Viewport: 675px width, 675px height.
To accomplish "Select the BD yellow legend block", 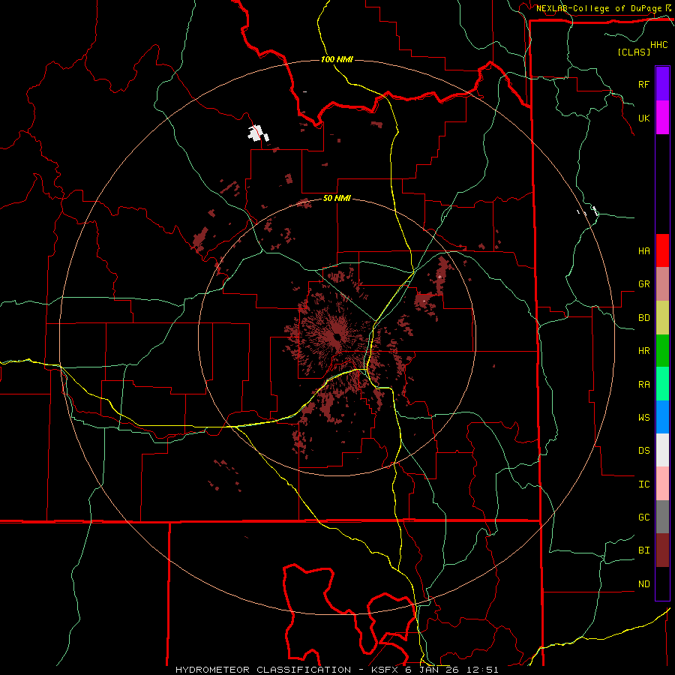I will pyautogui.click(x=662, y=317).
